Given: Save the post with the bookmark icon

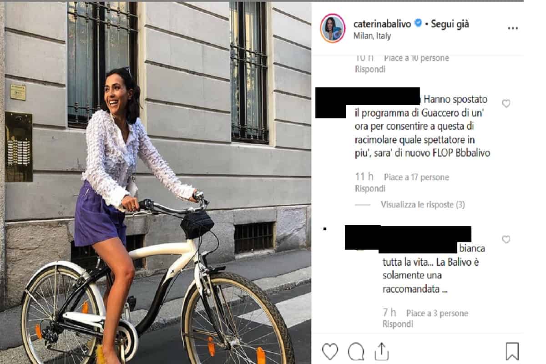Looking at the screenshot, I should (x=512, y=352).
